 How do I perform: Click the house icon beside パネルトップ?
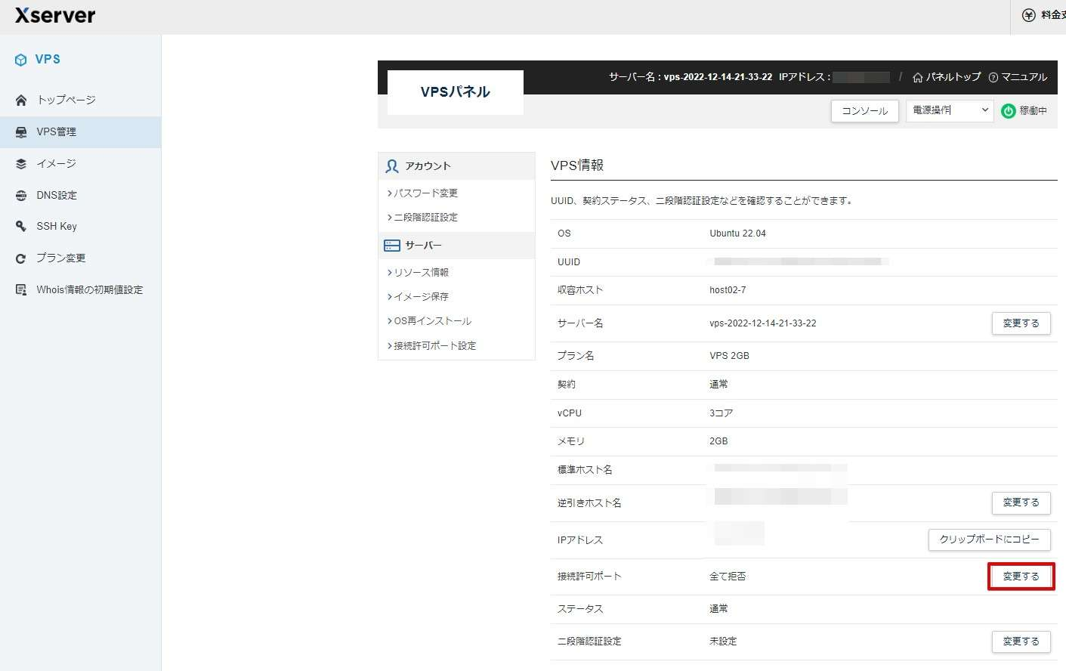pyautogui.click(x=917, y=77)
